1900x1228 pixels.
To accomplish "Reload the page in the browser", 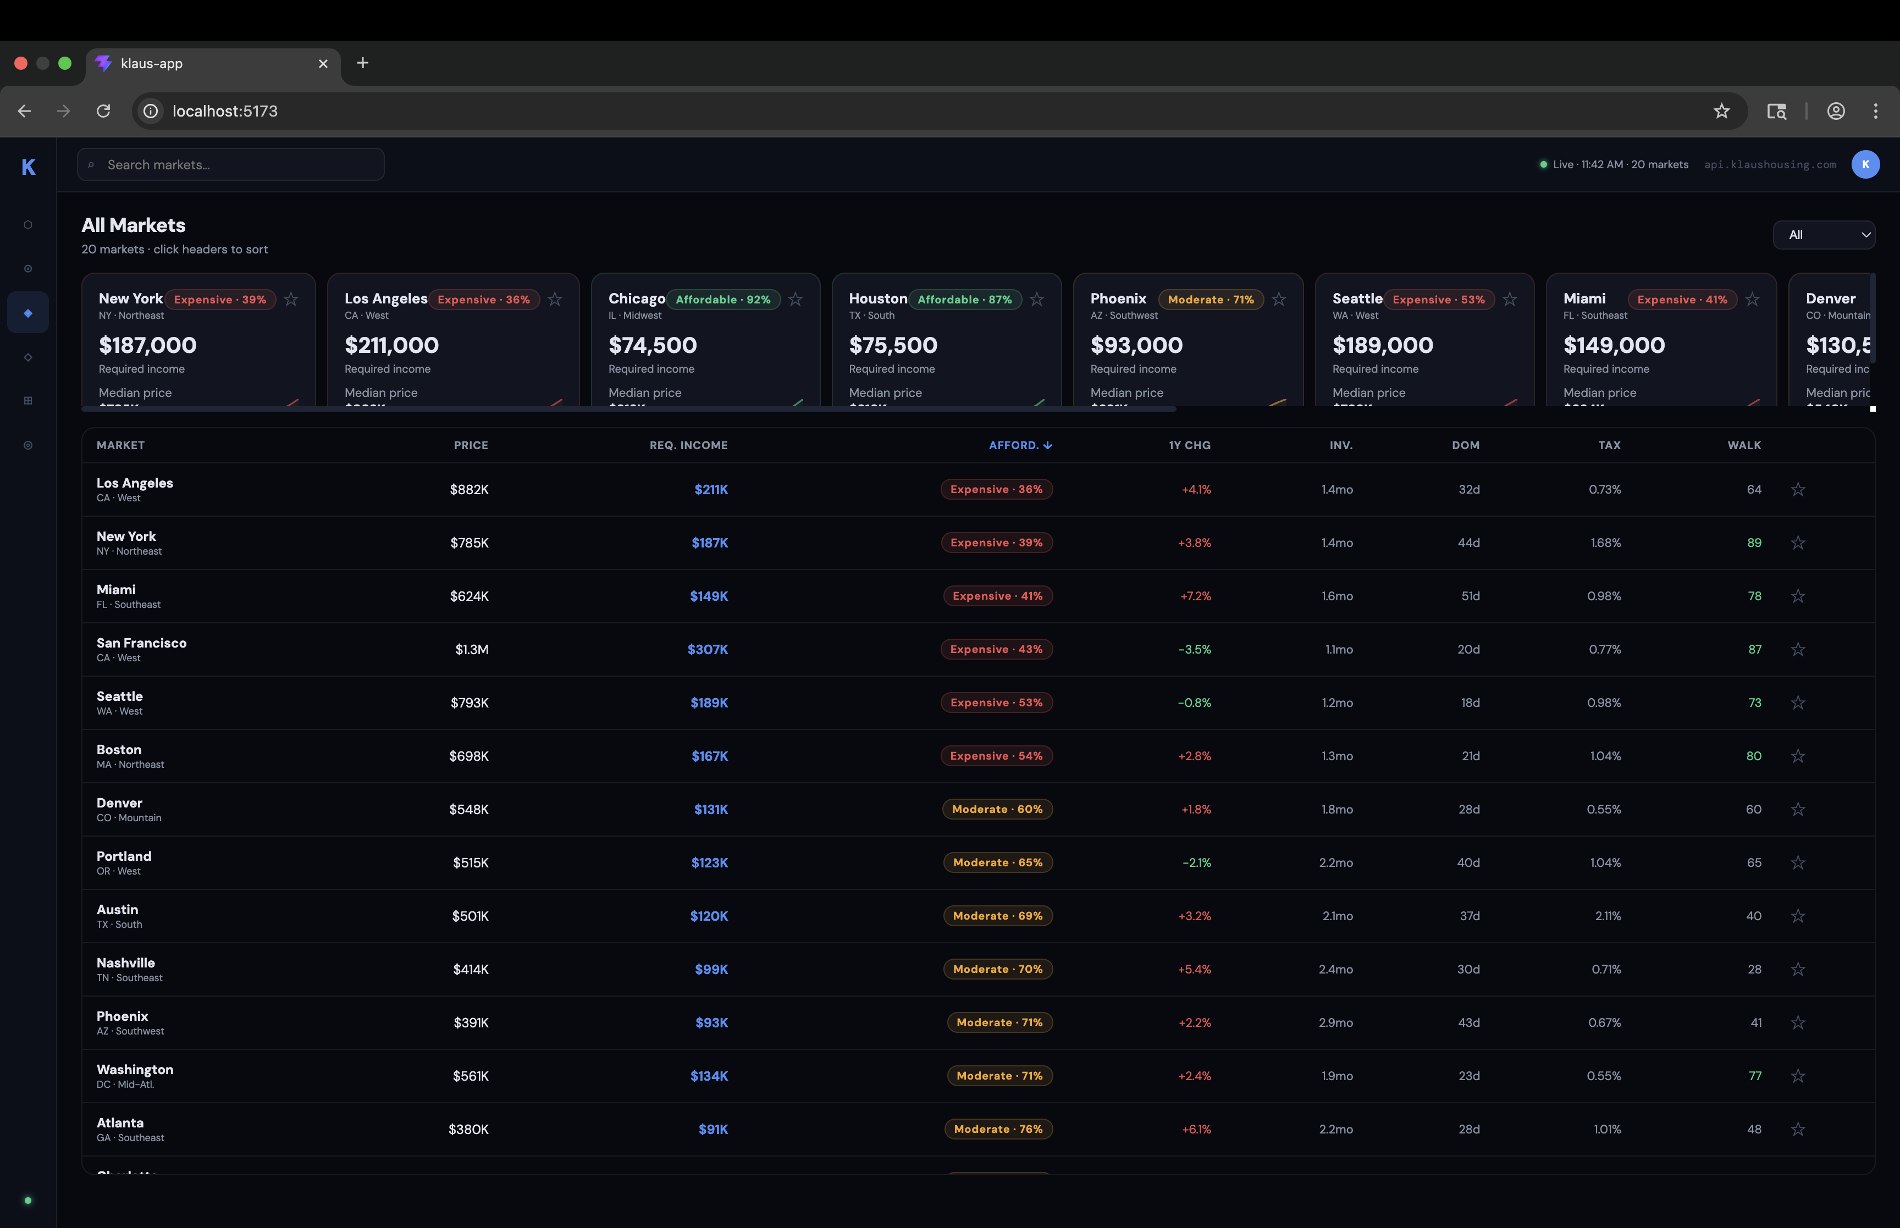I will (x=104, y=111).
